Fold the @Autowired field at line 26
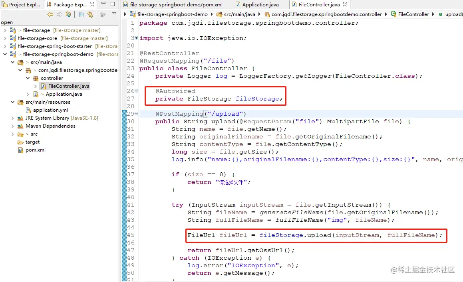Viewport: 463px width, 282px height. 136,91
